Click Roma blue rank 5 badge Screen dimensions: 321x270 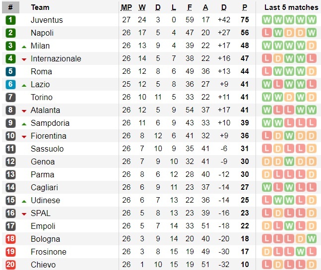click(x=11, y=72)
